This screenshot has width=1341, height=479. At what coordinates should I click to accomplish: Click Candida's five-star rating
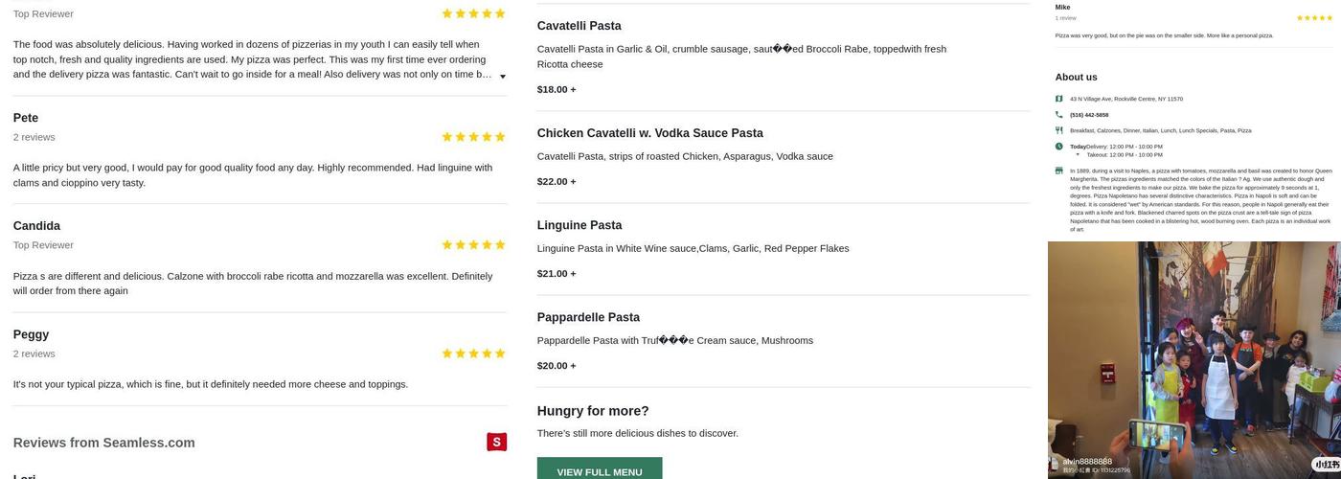pyautogui.click(x=473, y=245)
